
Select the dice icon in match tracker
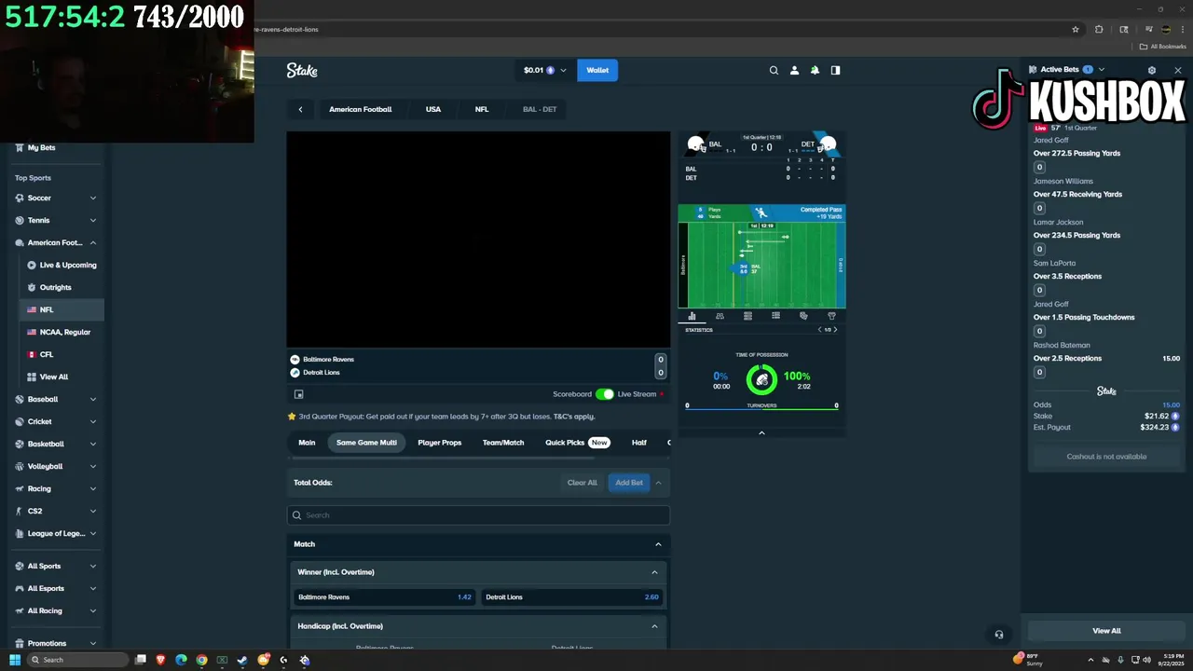tap(803, 316)
